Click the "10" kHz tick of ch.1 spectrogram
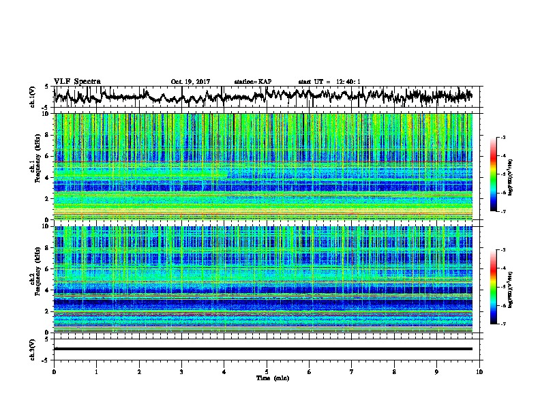This screenshot has width=540, height=417. (x=46, y=114)
